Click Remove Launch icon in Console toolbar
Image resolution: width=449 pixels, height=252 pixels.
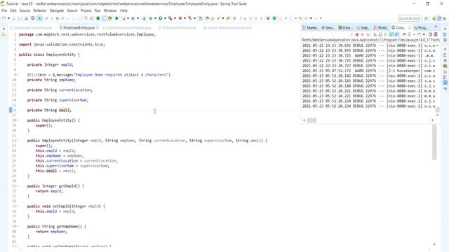(362, 34)
